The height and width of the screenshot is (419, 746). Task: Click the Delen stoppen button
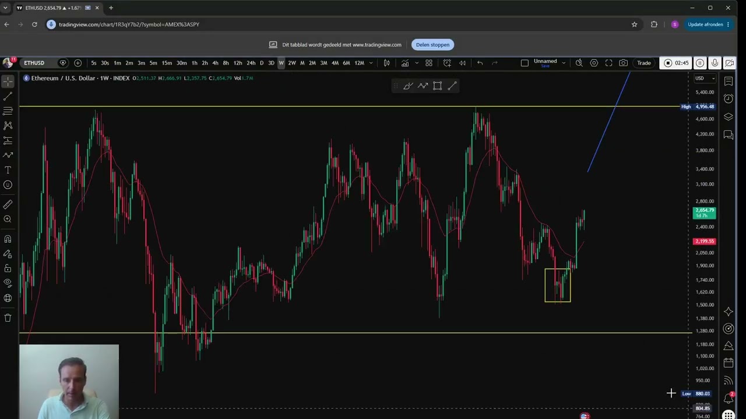432,45
